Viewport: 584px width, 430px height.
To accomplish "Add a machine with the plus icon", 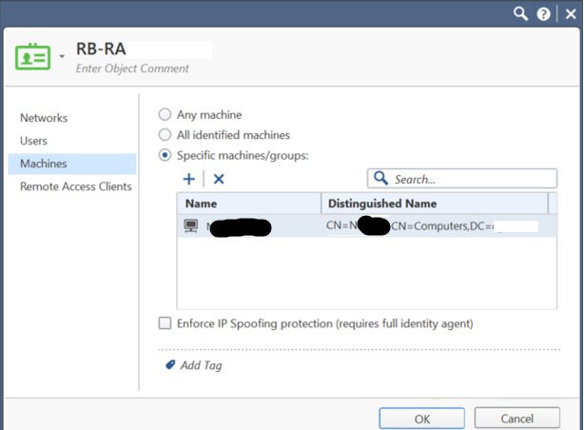I will click(x=188, y=178).
